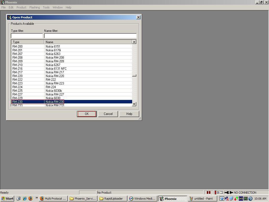Viewport: 269px width, 202px height.
Task: Expand quick launch overflow chevron
Action: 37,198
